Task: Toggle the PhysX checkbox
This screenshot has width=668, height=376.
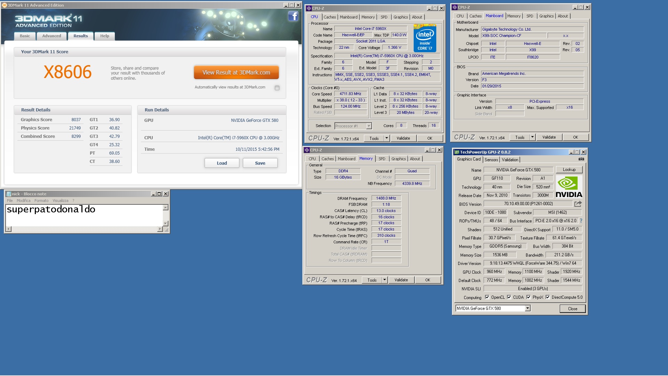Action: 528,297
